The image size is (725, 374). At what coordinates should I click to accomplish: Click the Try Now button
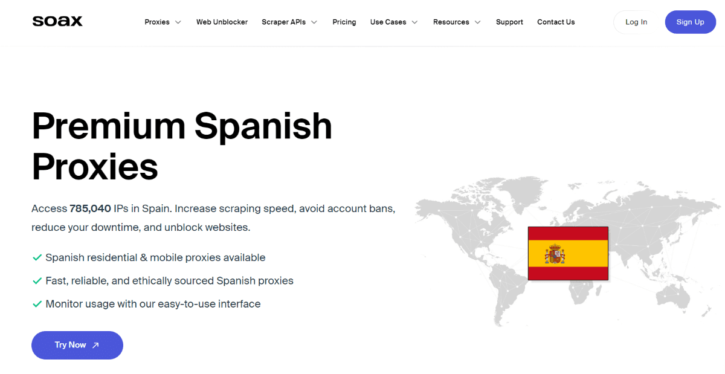click(x=77, y=345)
